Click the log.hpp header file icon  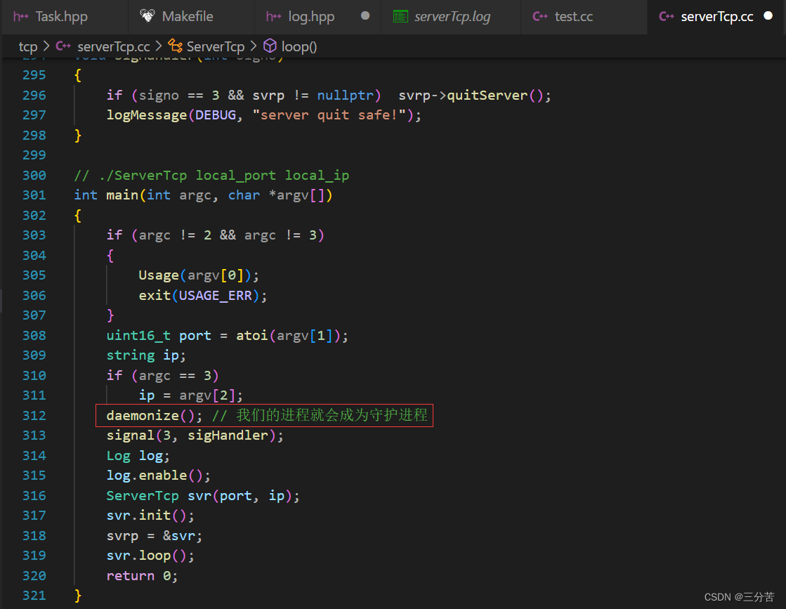point(273,17)
